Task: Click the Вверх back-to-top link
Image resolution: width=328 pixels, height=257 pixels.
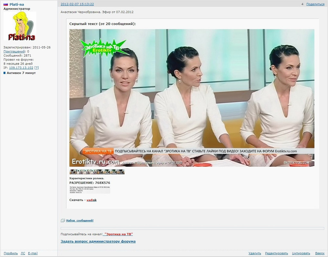Action: pos(320,253)
